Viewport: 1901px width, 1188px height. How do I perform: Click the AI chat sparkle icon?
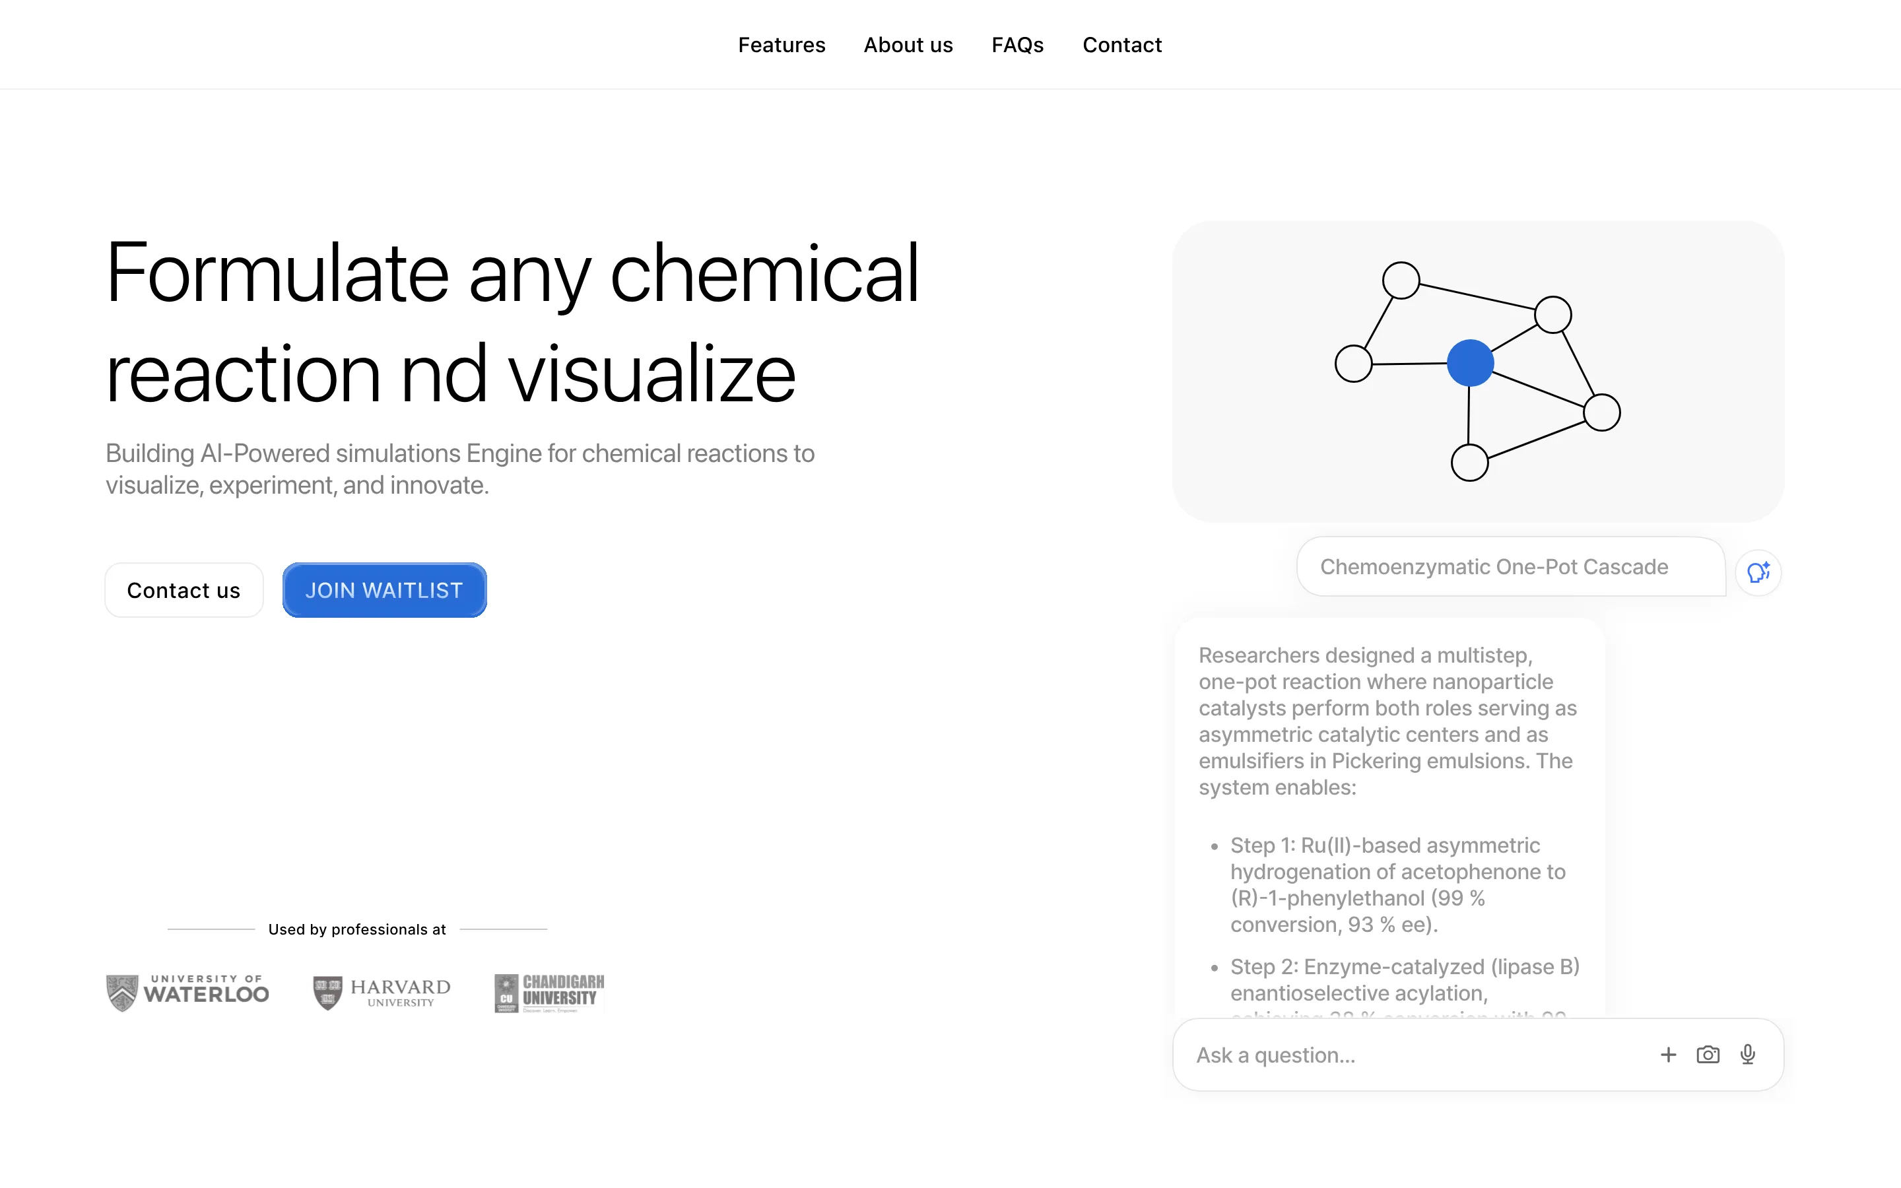1758,572
